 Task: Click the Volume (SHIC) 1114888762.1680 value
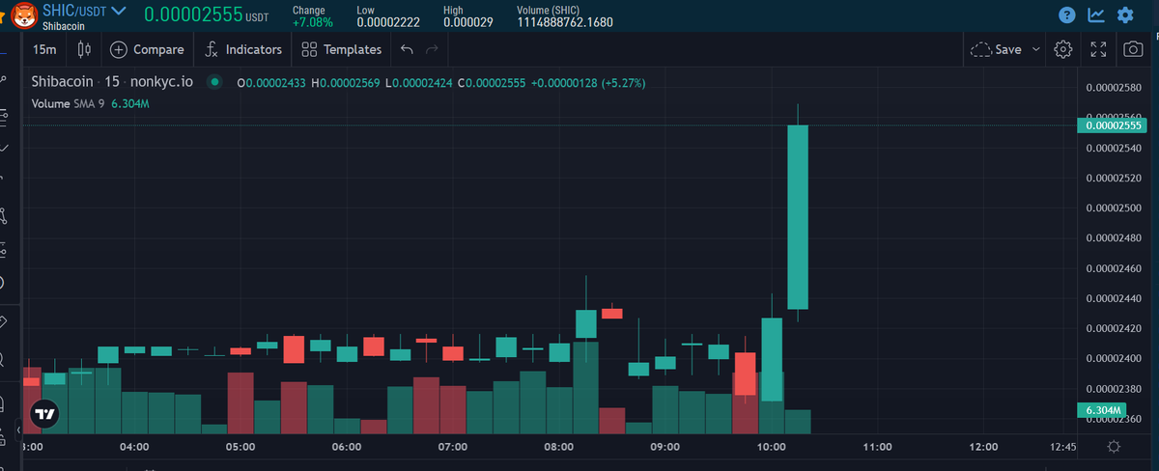564,21
